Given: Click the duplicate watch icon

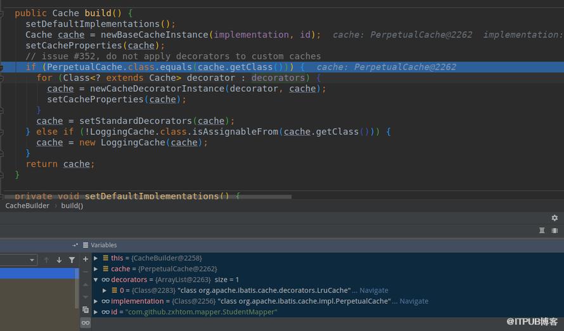Looking at the screenshot, I should [x=86, y=309].
